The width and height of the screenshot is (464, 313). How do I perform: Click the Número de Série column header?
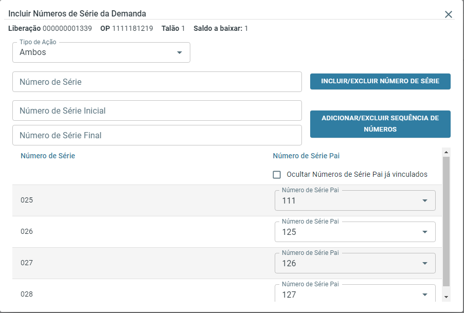48,156
